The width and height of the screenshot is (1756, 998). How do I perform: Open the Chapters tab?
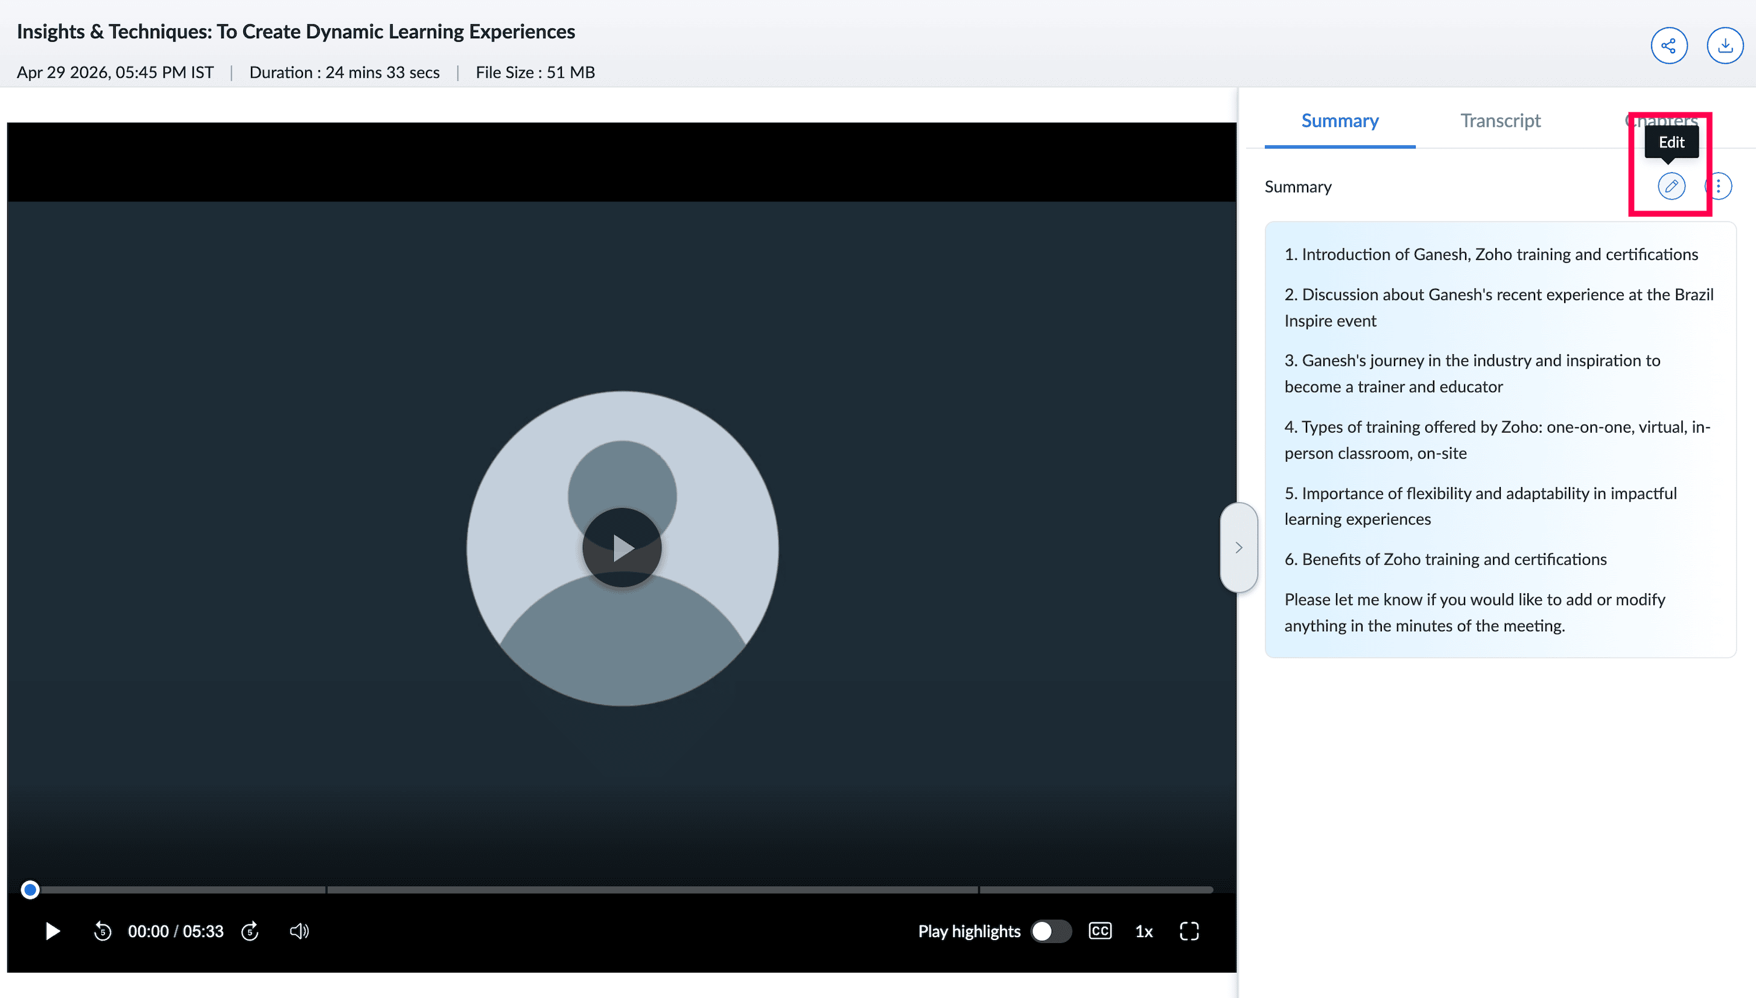1661,121
